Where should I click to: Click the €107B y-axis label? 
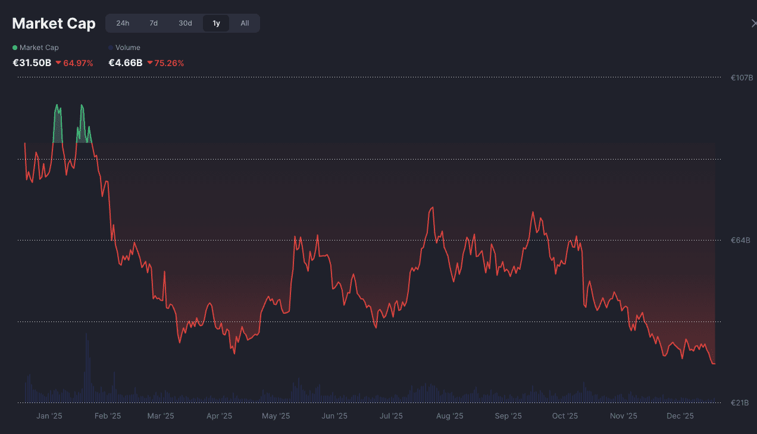point(742,77)
